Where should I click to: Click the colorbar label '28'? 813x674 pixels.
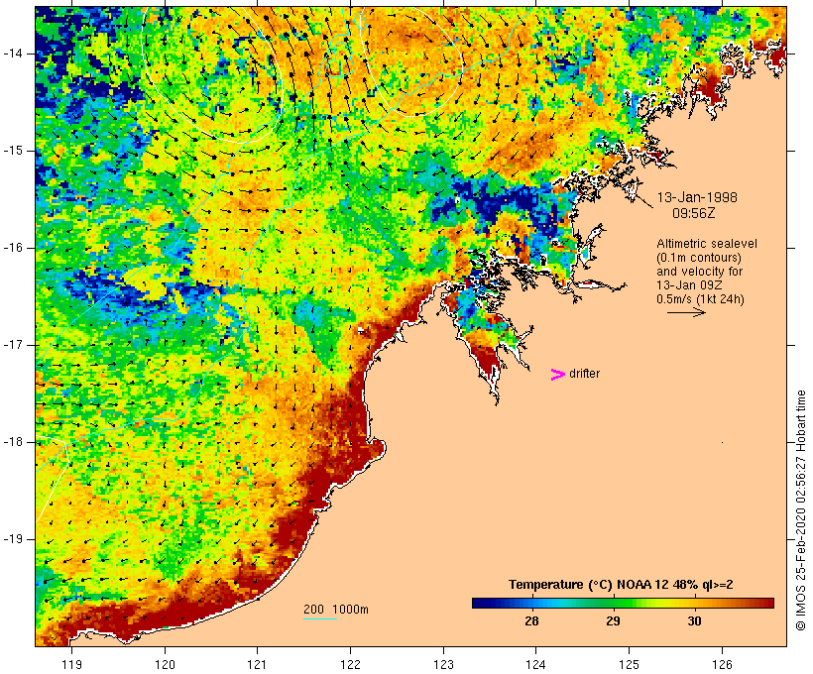tap(531, 621)
